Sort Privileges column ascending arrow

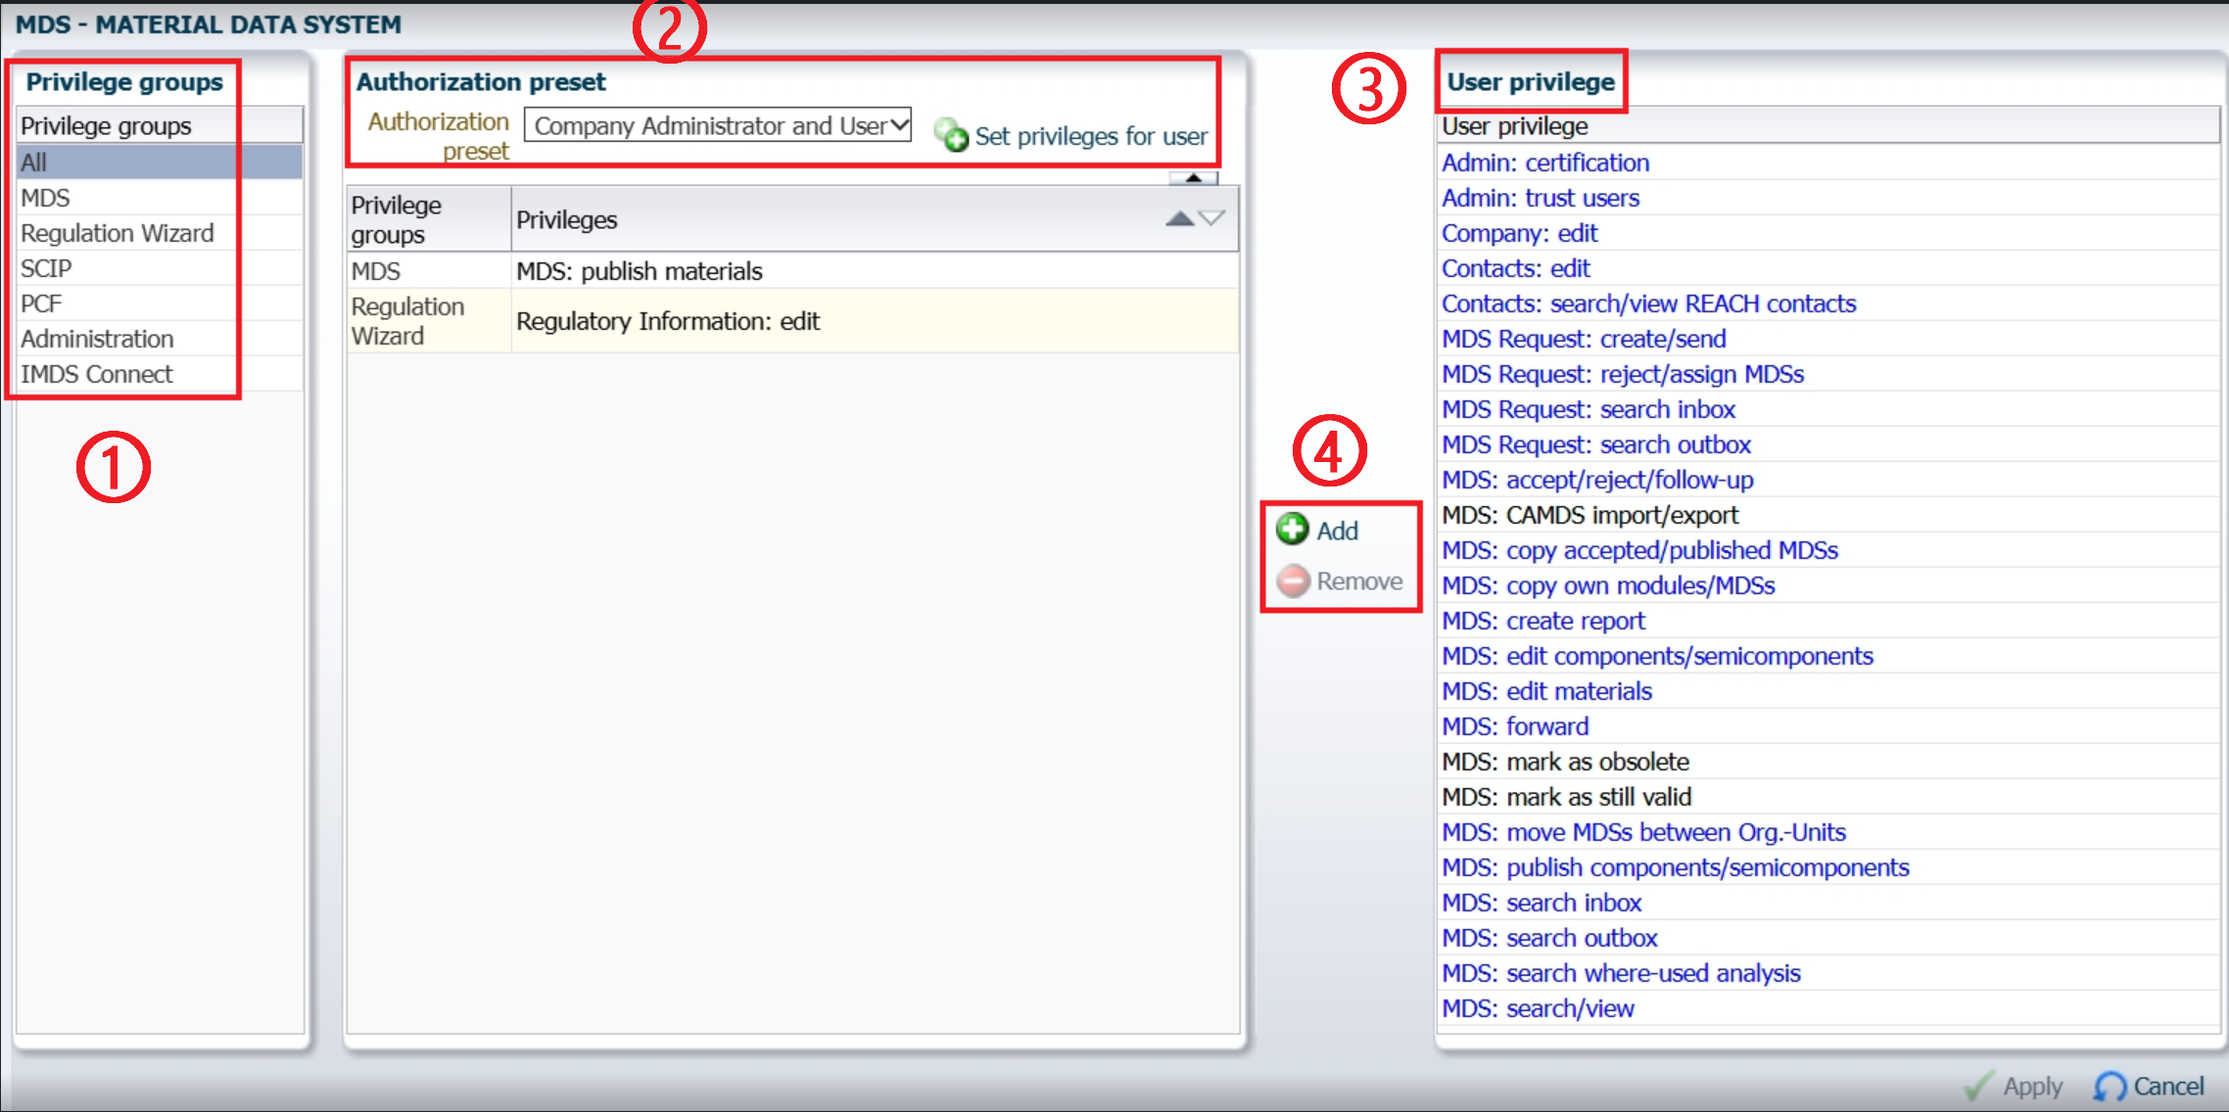(1179, 218)
